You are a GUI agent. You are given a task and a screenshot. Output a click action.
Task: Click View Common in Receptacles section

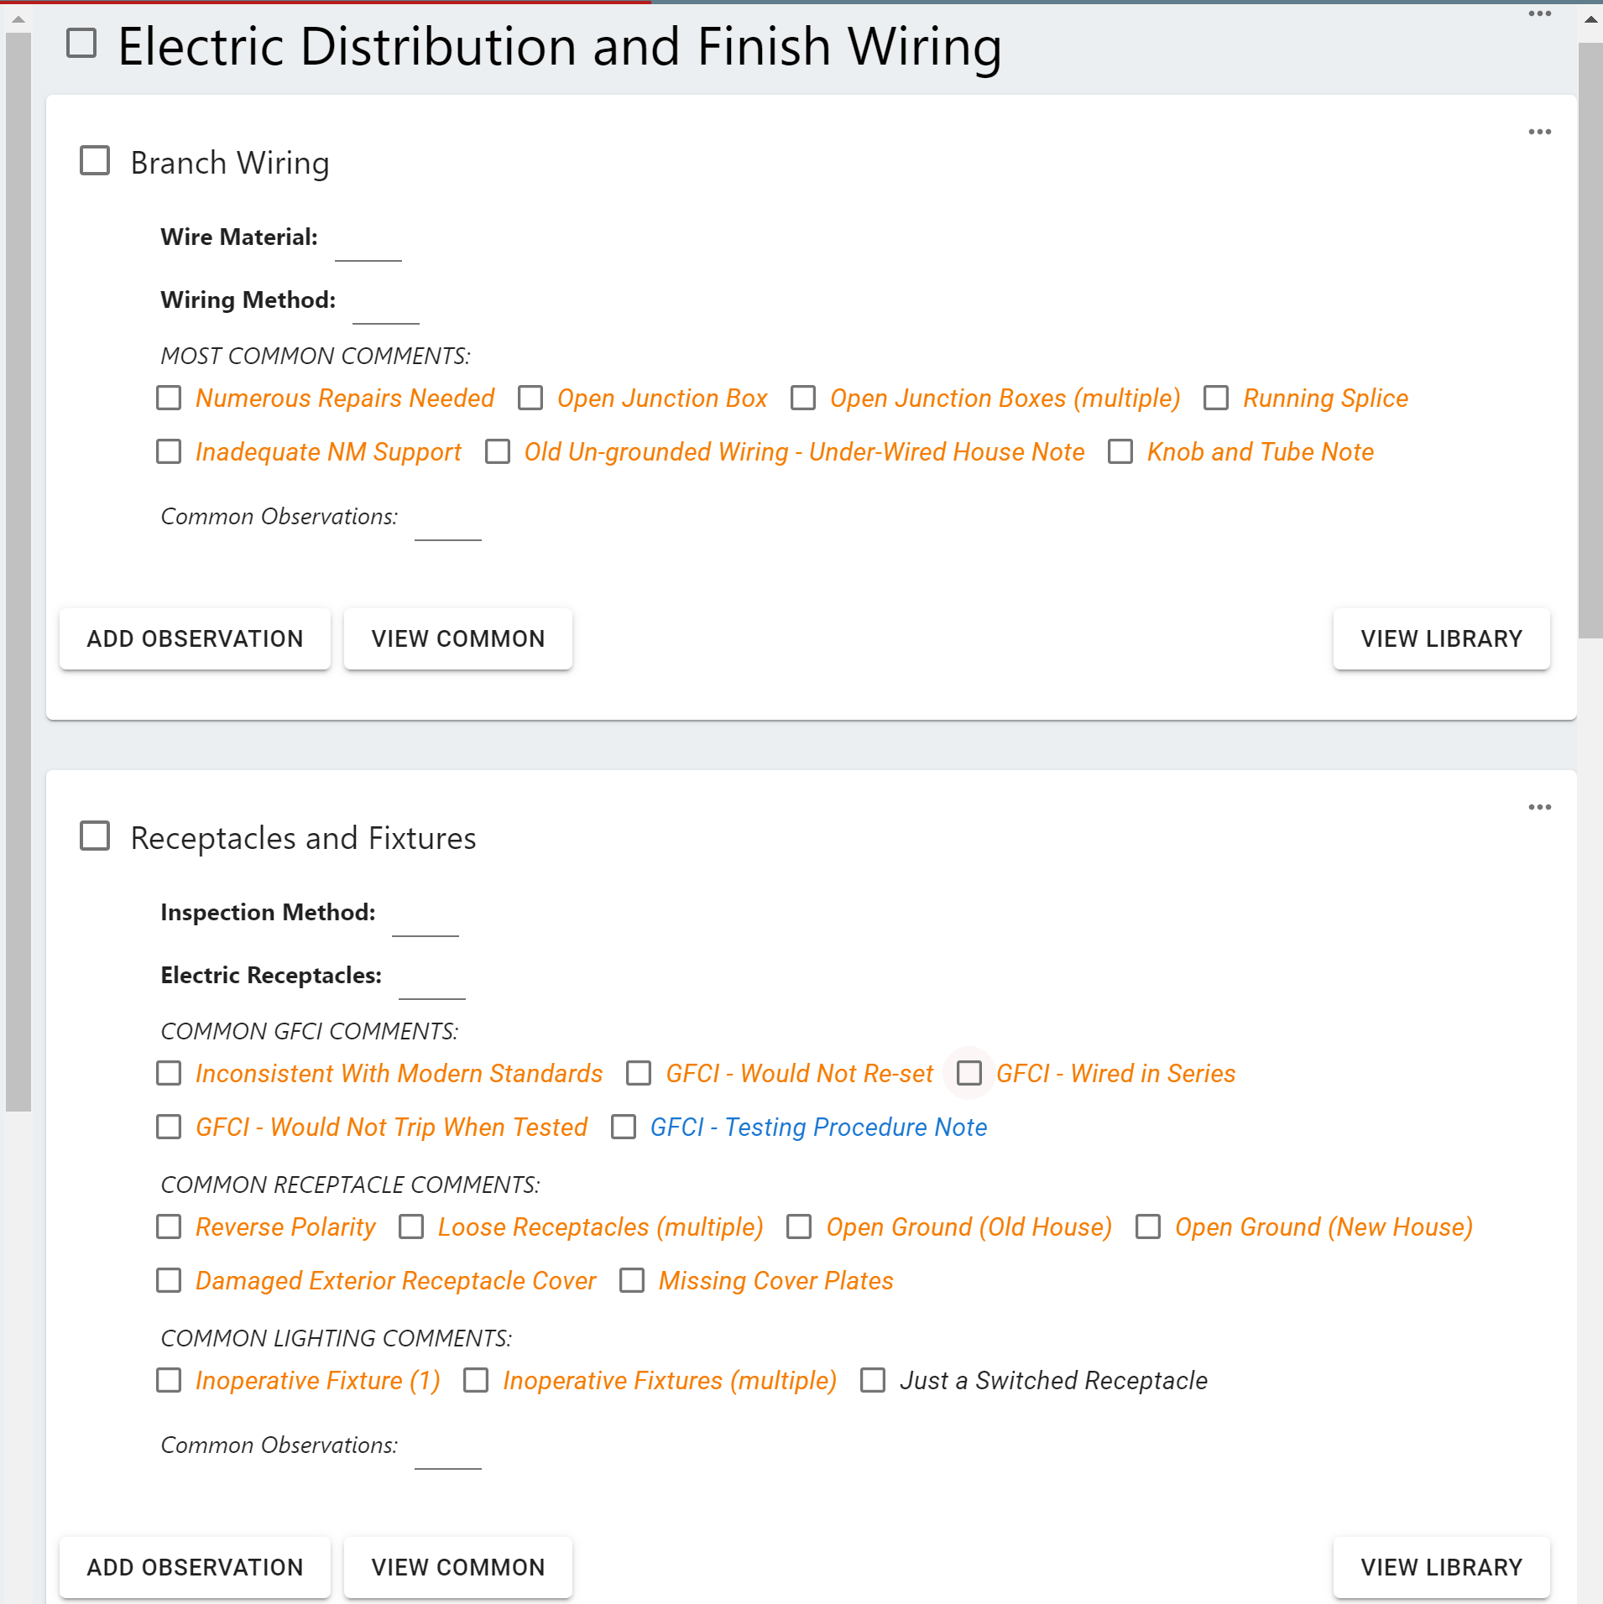458,1567
